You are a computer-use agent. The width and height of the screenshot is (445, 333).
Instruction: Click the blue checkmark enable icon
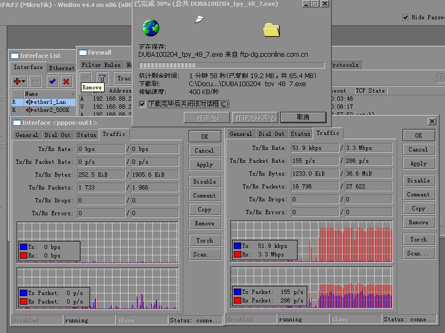52,81
